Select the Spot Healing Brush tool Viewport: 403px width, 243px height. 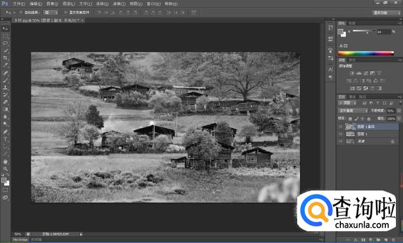(5, 73)
